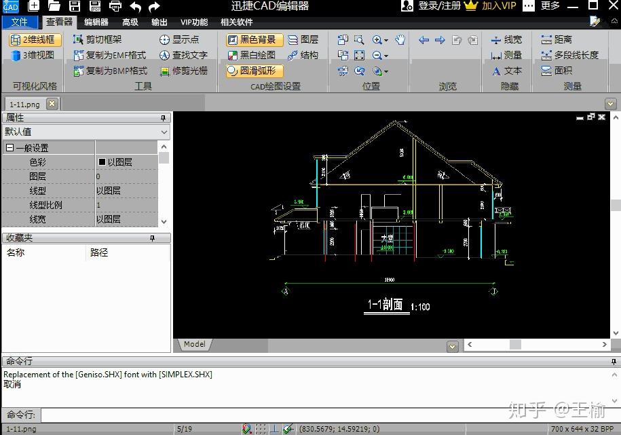Image resolution: width=621 pixels, height=435 pixels.
Task: Switch to the 编辑器 tab
Action: (x=96, y=22)
